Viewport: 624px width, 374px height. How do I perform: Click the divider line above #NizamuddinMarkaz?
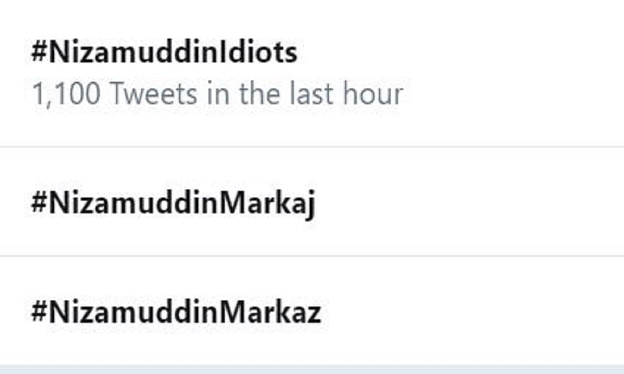point(312,256)
